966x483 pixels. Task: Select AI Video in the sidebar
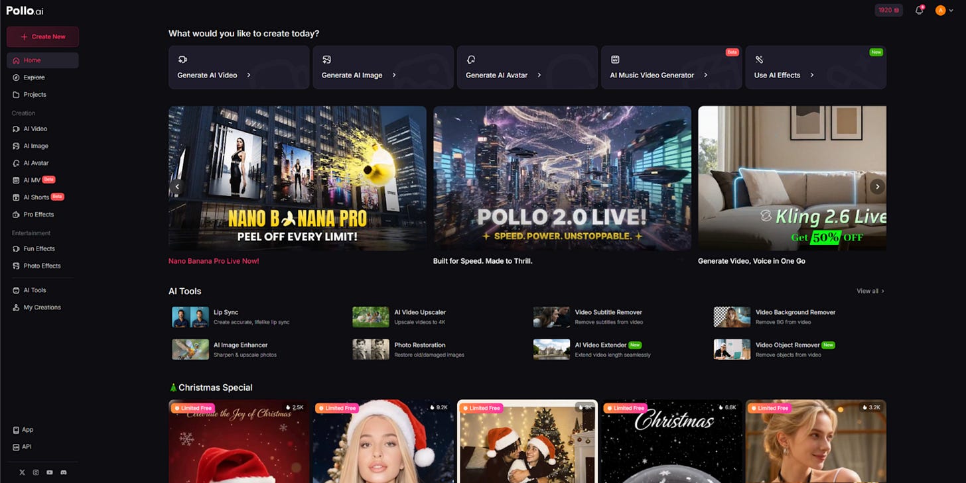42,129
